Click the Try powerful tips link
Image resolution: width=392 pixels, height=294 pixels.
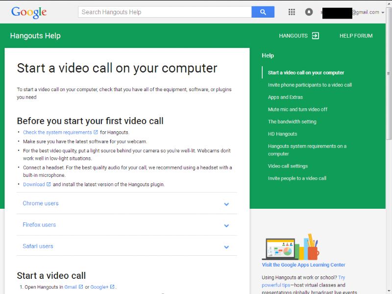(303, 281)
